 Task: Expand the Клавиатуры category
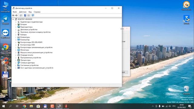pos(16,37)
